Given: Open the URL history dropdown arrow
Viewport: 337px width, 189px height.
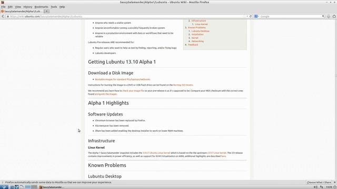Looking at the screenshot, I should [x=247, y=16].
